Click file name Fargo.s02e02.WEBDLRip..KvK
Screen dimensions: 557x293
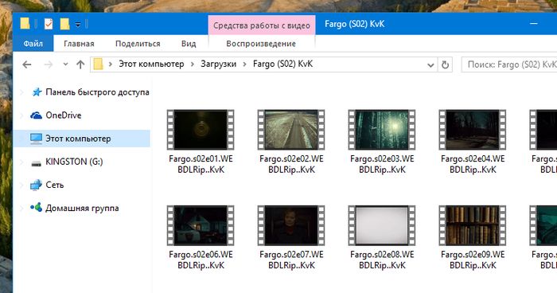coord(291,164)
